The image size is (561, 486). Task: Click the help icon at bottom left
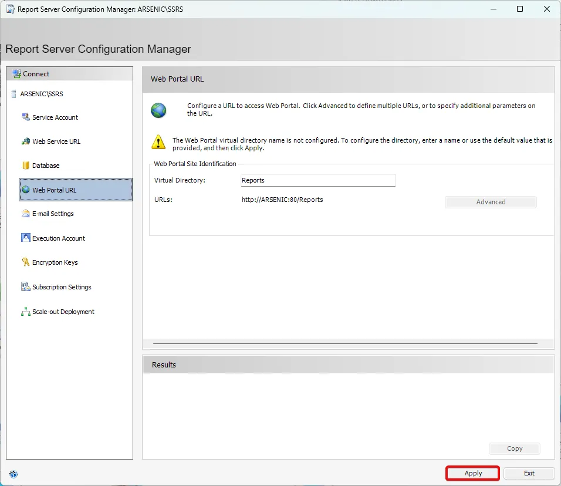tap(13, 474)
